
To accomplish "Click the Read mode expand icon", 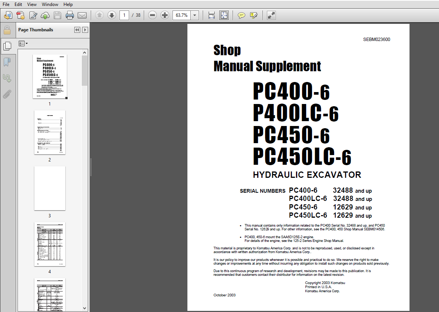I will [x=271, y=15].
